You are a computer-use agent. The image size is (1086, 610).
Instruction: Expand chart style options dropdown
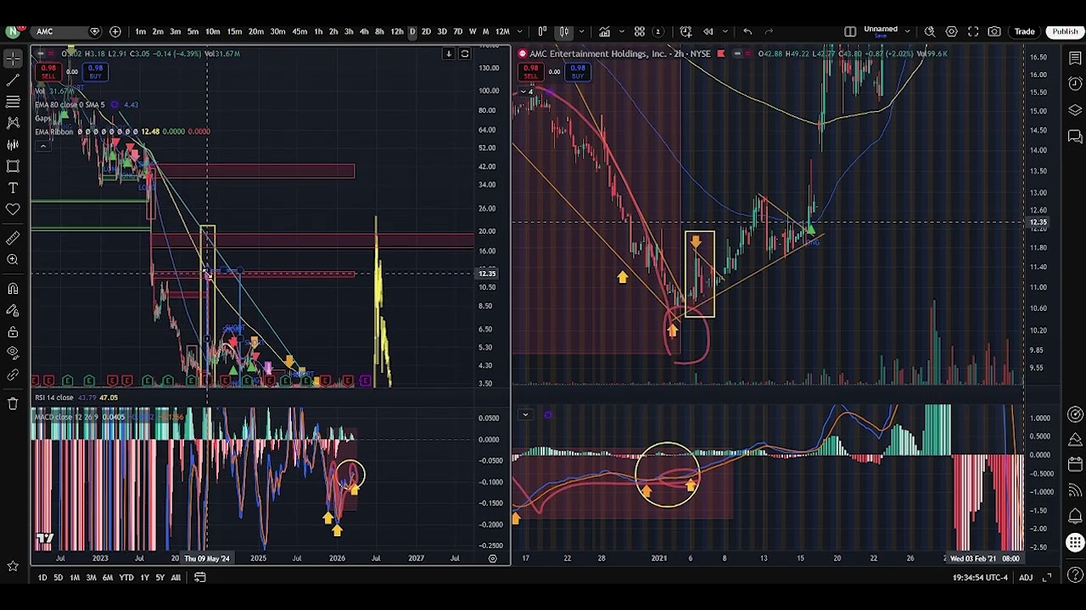click(x=582, y=31)
